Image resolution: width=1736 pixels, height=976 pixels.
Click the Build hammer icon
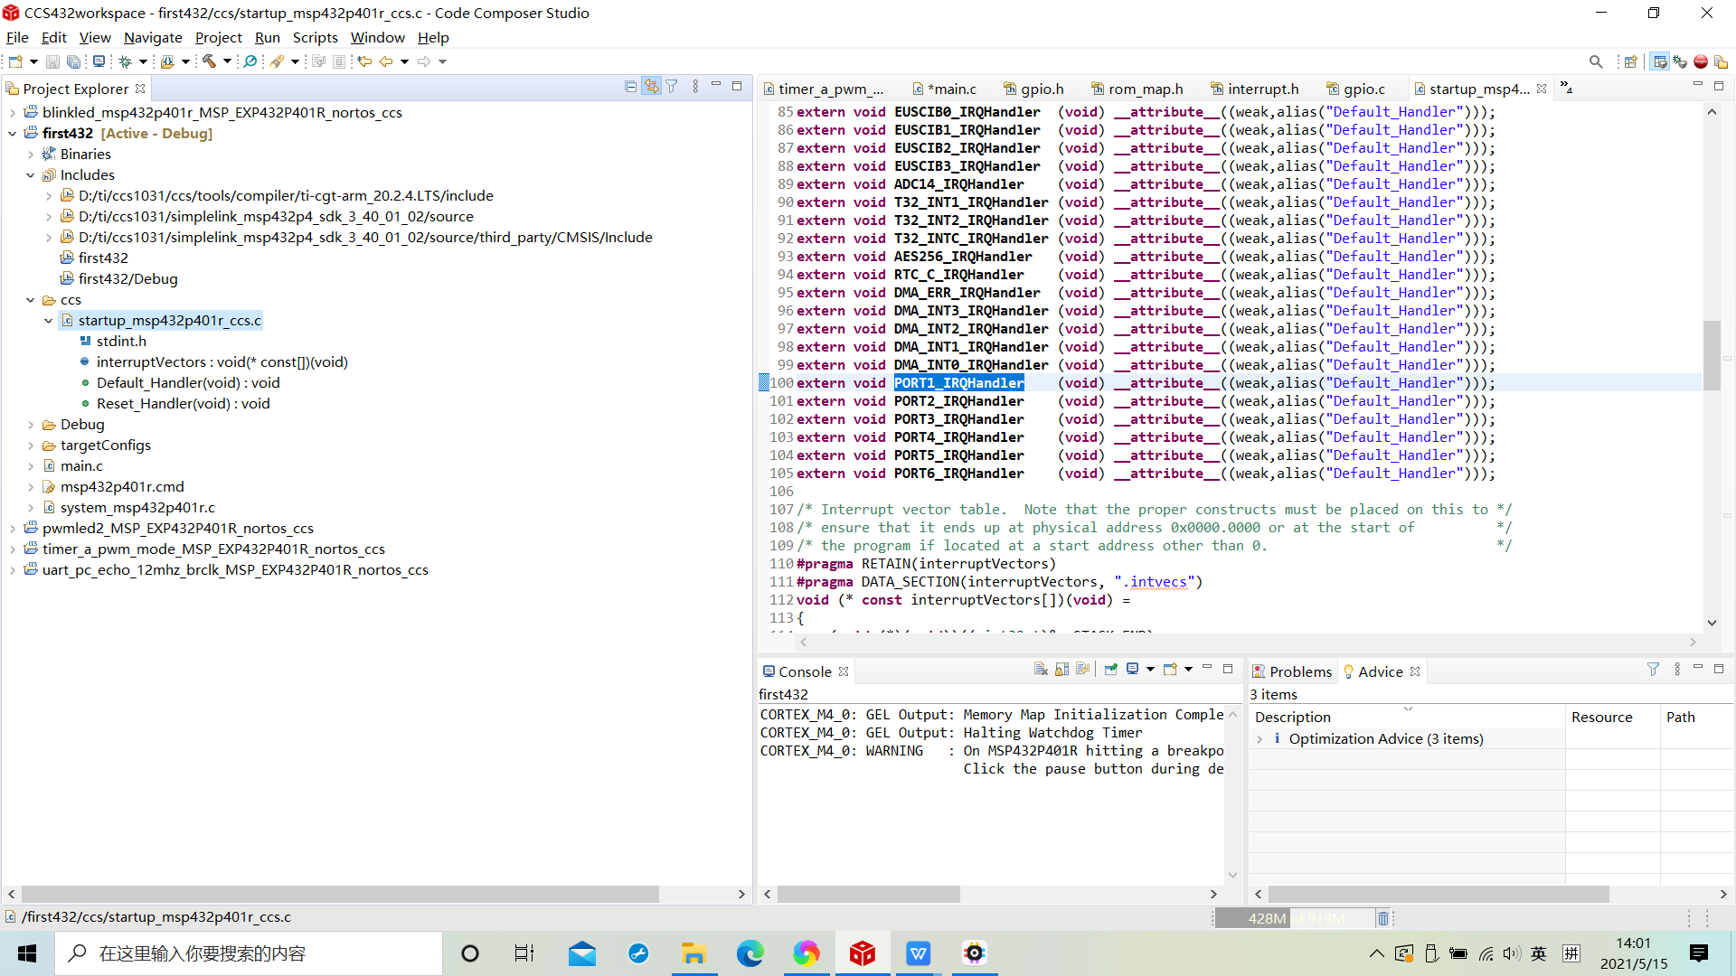click(209, 61)
